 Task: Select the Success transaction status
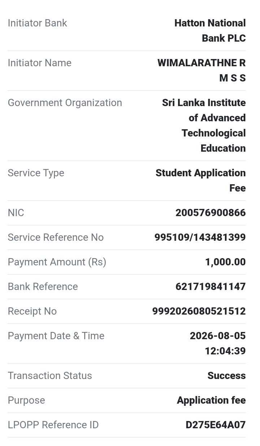coord(227,375)
